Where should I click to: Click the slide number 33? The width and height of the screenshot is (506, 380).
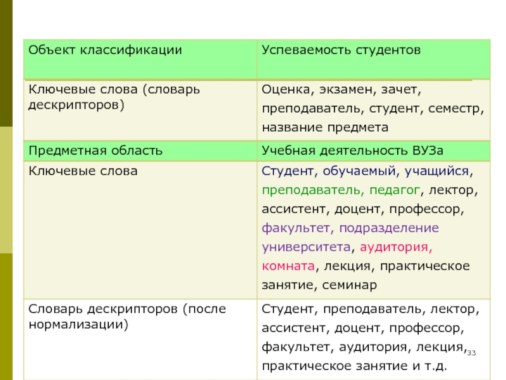[471, 352]
